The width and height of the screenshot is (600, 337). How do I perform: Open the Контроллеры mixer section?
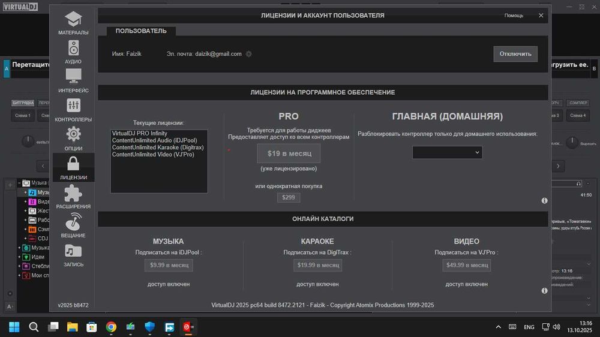[73, 110]
